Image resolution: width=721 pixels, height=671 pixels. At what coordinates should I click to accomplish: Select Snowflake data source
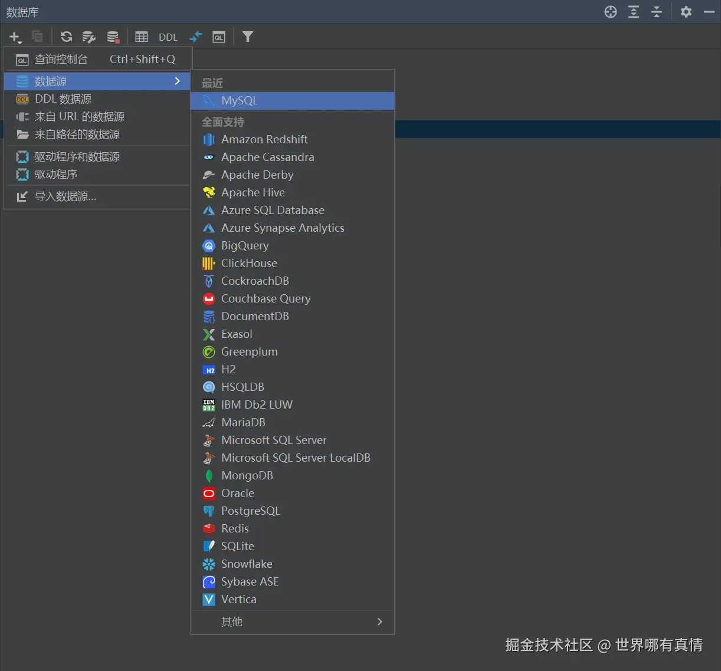[x=293, y=564]
